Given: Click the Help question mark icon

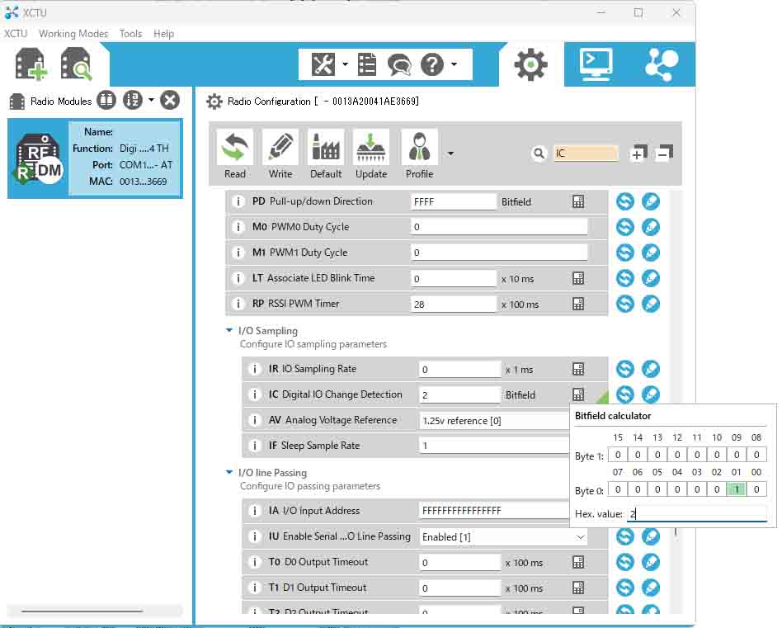Looking at the screenshot, I should click(432, 64).
